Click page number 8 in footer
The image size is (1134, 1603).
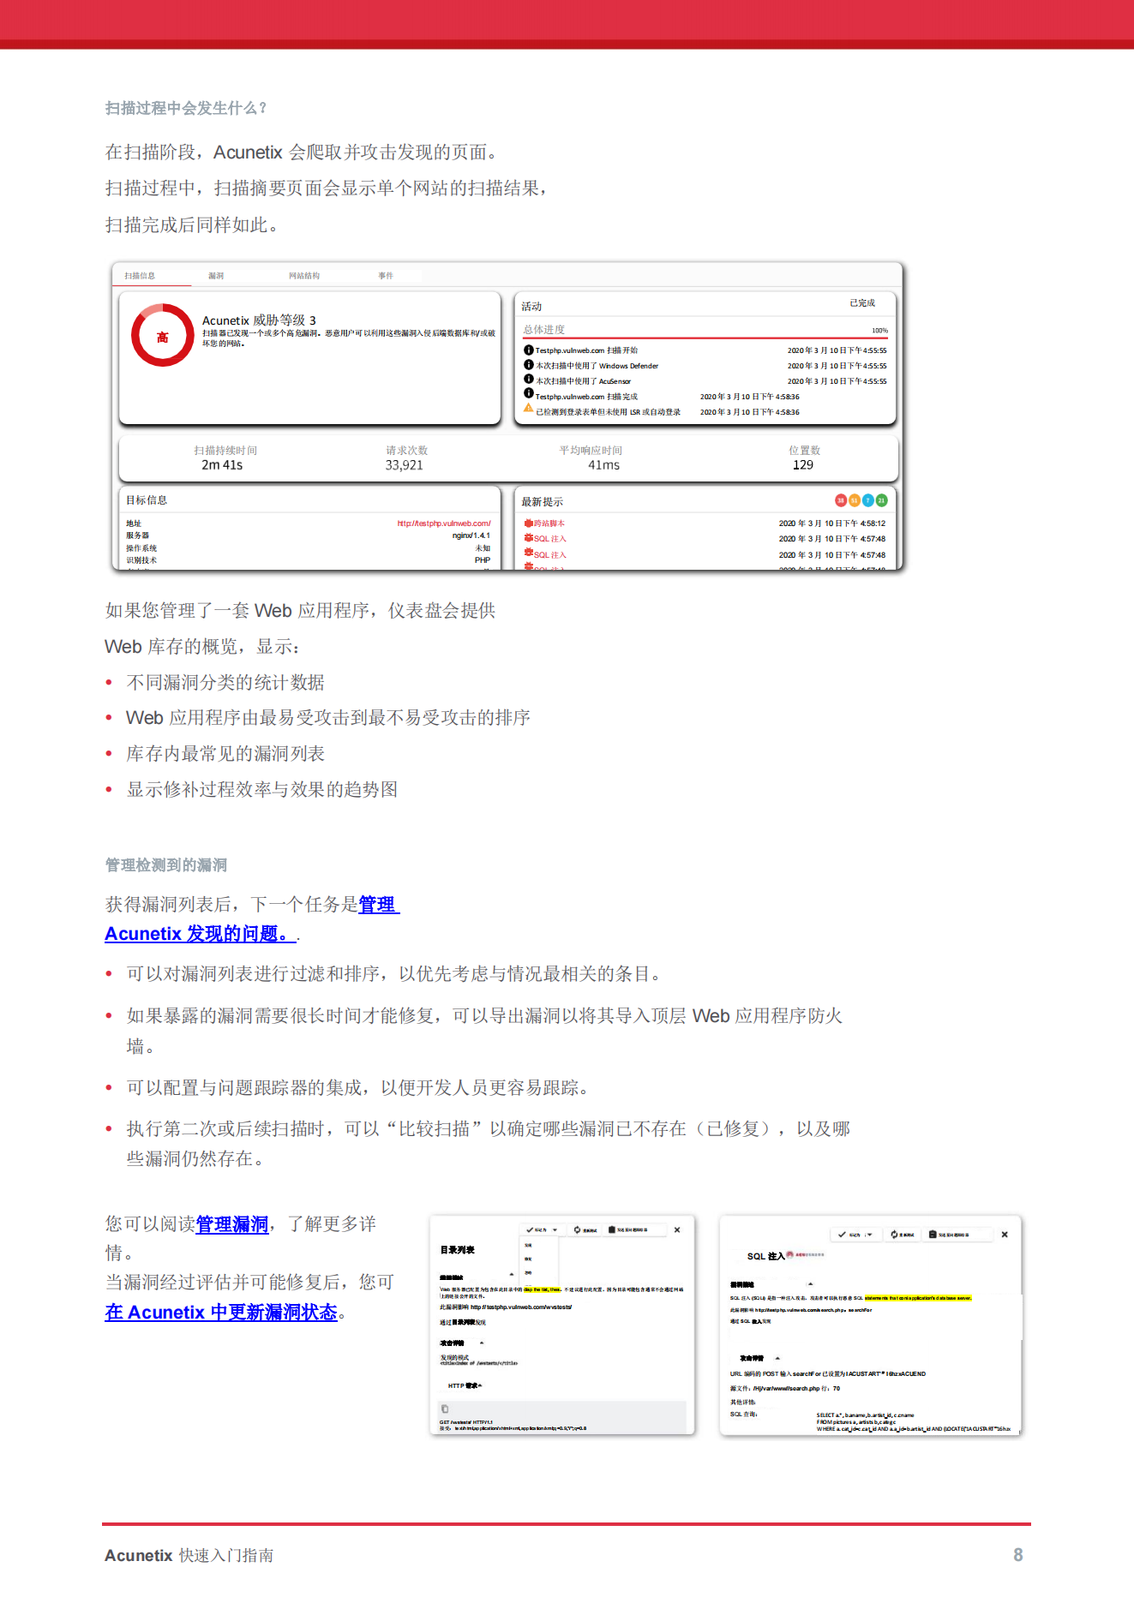pyautogui.click(x=1018, y=1555)
